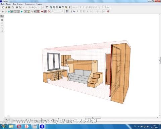Open the Инструменты menu
The image size is (161, 129).
pyautogui.click(x=30, y=4)
